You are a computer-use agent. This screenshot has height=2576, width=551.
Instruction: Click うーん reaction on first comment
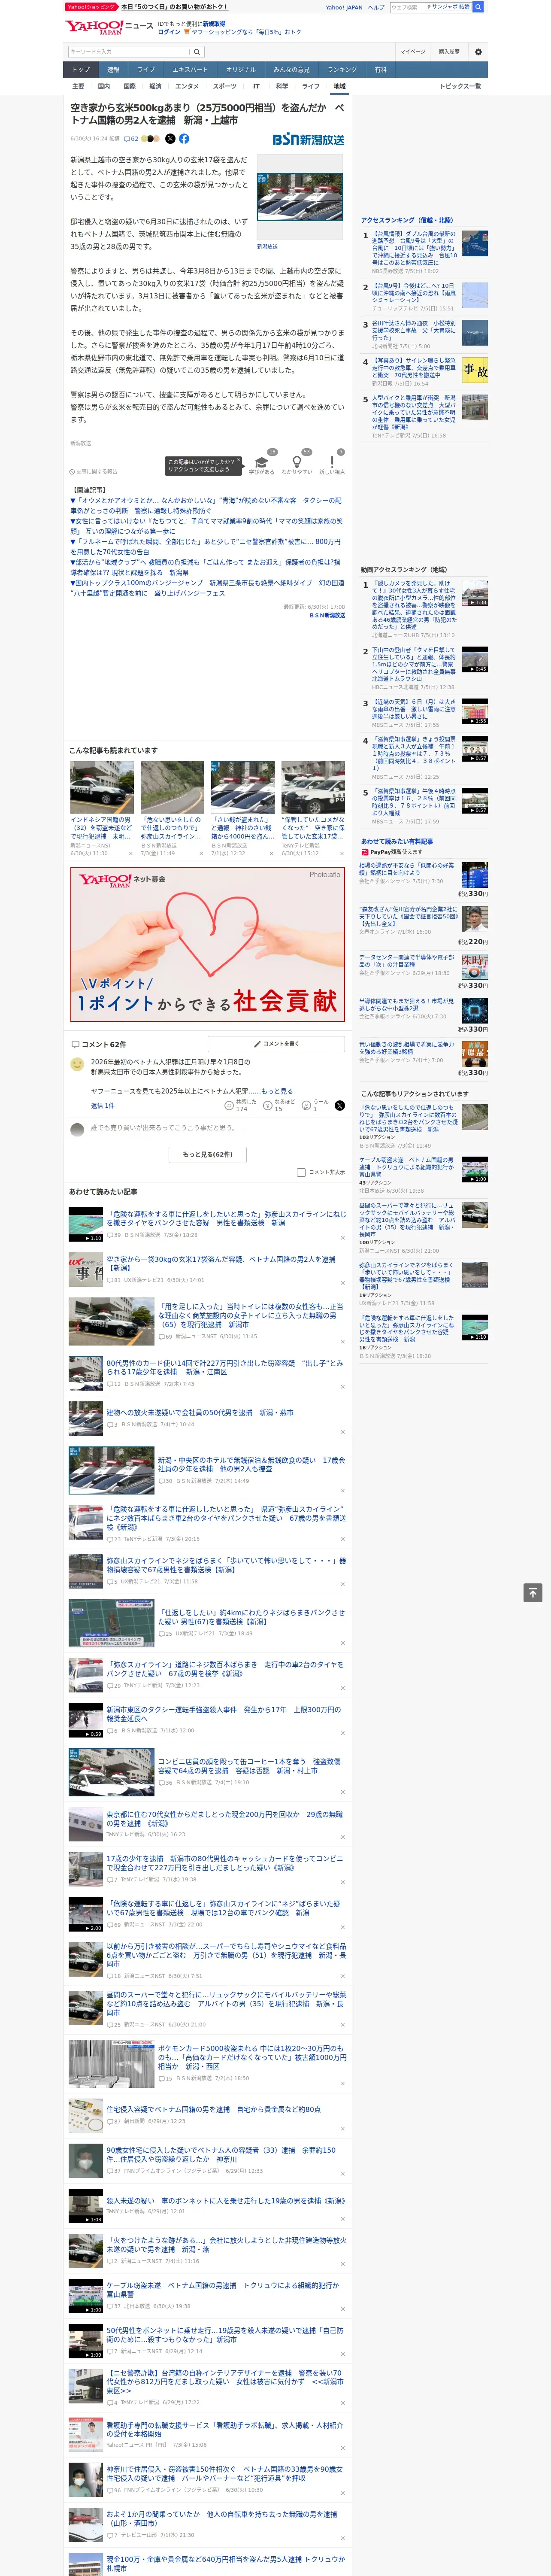pyautogui.click(x=315, y=1105)
